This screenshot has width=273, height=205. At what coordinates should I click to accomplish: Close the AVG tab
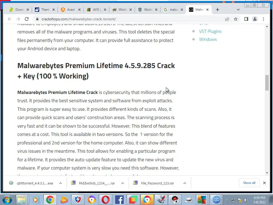[105, 10]
